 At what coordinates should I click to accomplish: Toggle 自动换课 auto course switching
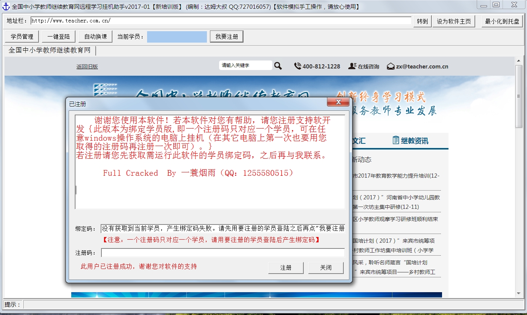coord(96,37)
